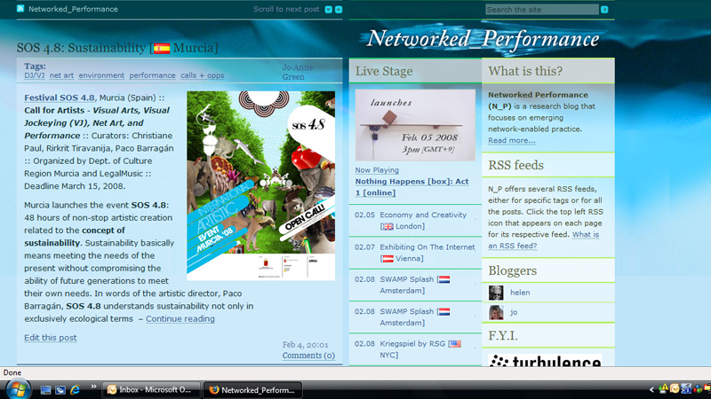Open the warning device tray icon
Screen dimensions: 711x399
(x=663, y=388)
